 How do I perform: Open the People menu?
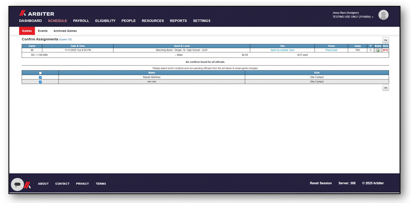[128, 21]
